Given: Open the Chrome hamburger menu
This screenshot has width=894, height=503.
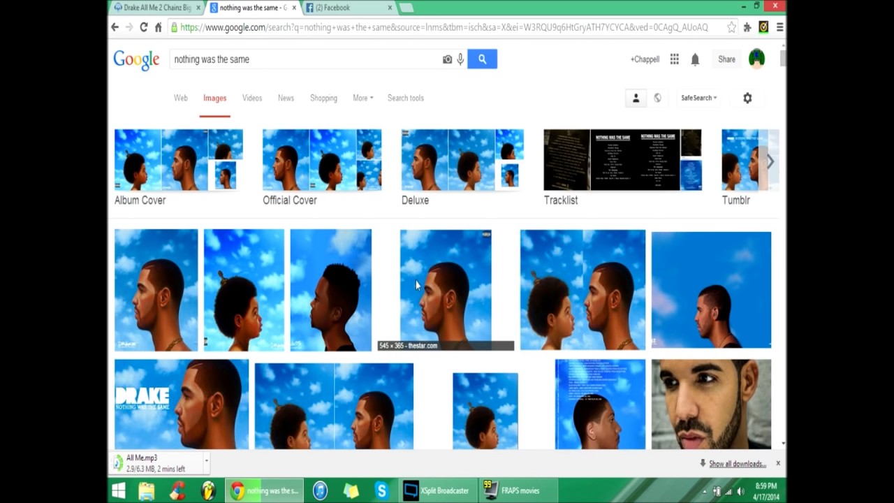Looking at the screenshot, I should (x=779, y=27).
